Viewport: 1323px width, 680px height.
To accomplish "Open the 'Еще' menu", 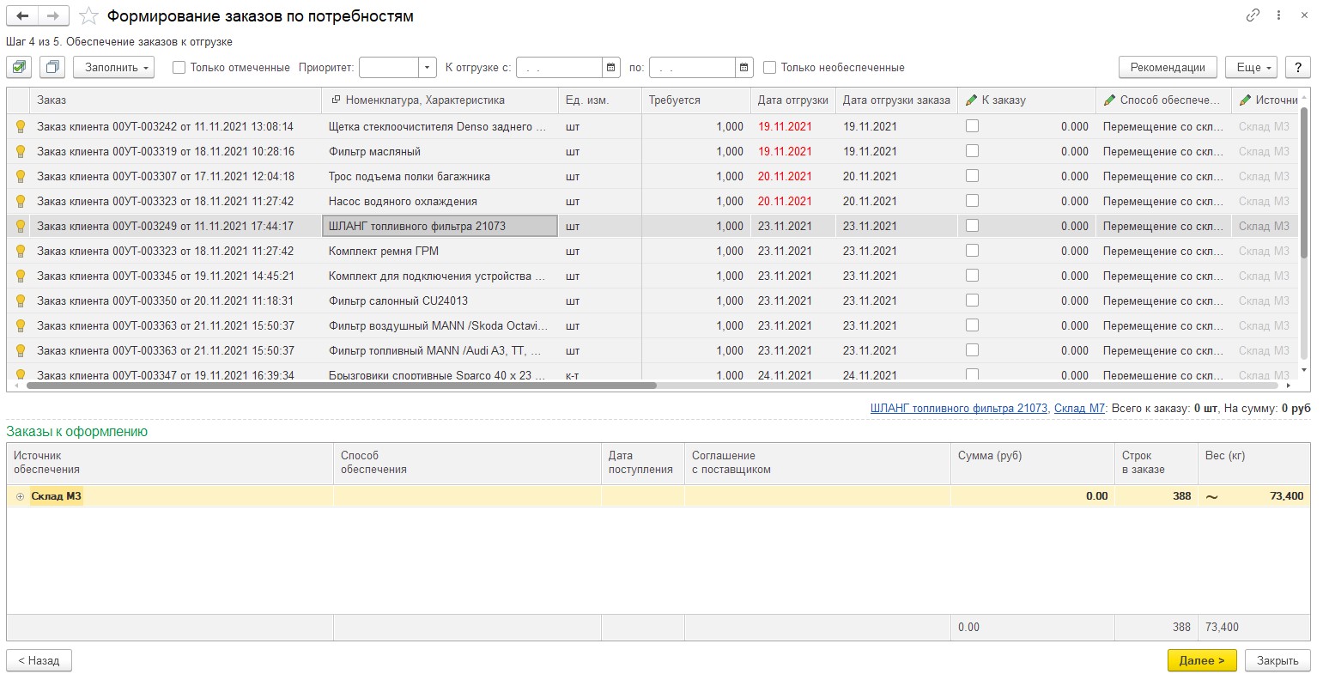I will tap(1253, 67).
